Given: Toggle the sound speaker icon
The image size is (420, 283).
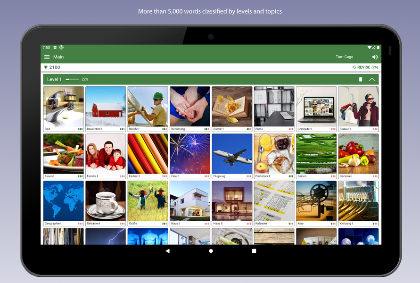Looking at the screenshot, I should point(375,57).
